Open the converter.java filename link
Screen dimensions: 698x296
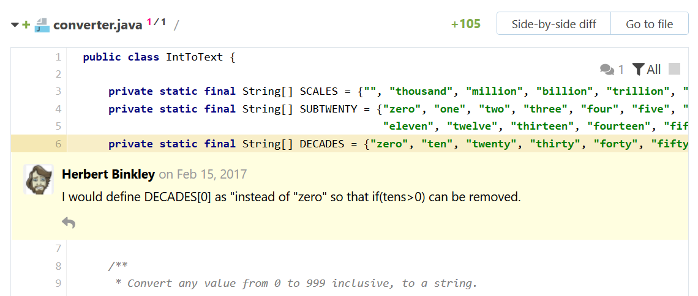[98, 25]
